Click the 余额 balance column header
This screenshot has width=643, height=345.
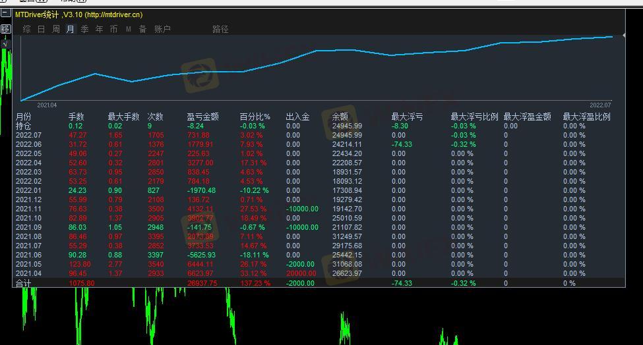[x=340, y=117]
